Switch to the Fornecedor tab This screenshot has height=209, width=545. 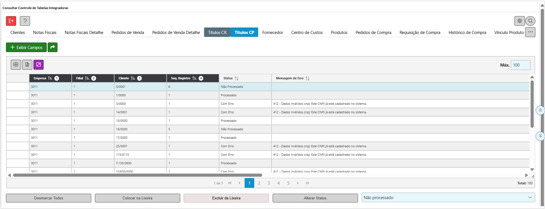[x=273, y=33]
